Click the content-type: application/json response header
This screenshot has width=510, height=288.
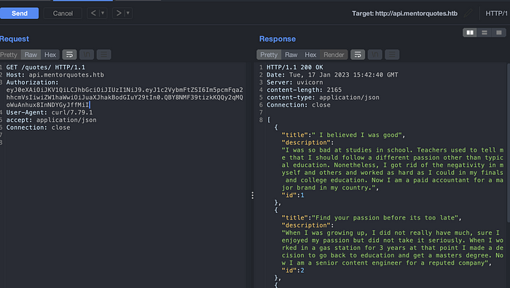323,97
